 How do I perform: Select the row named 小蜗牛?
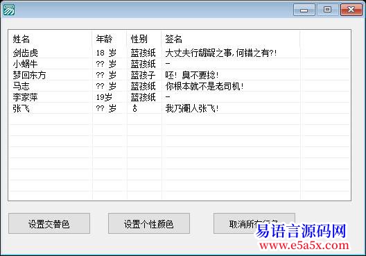[180, 64]
